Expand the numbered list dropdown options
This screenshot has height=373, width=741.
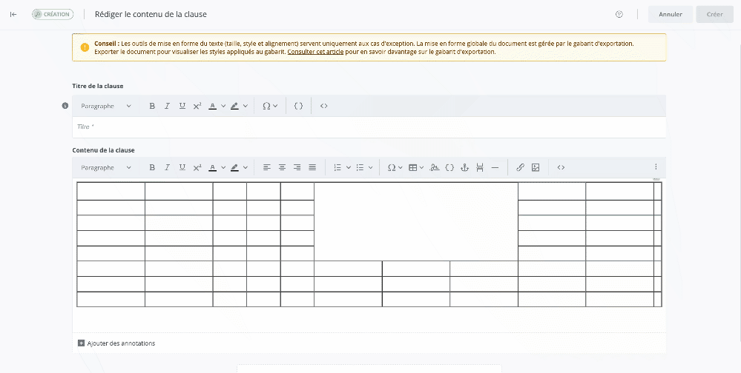(x=349, y=167)
